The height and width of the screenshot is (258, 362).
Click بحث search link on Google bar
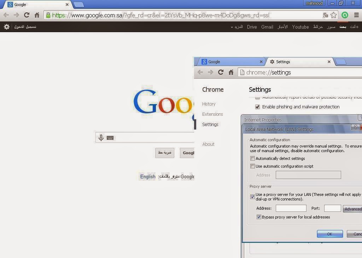coord(343,27)
